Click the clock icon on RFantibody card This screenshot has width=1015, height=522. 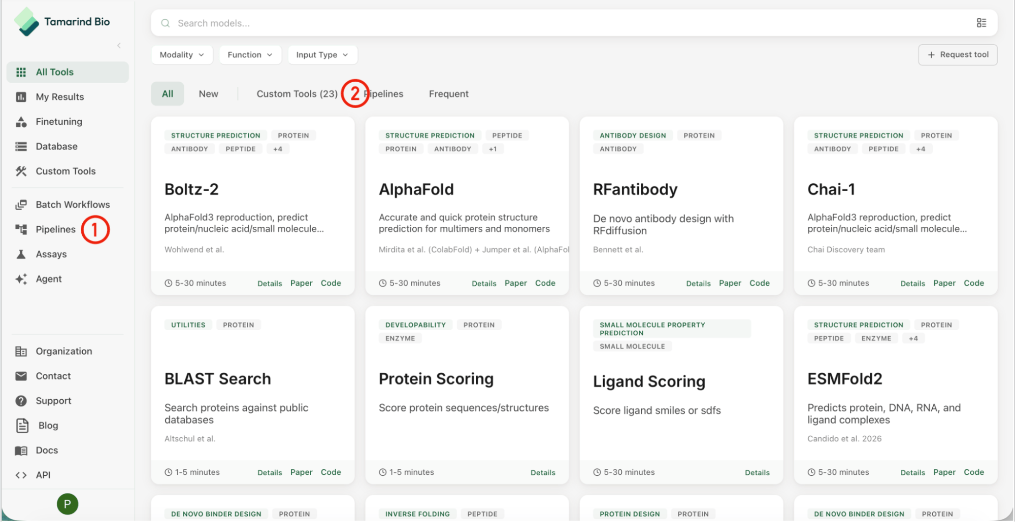click(x=597, y=284)
